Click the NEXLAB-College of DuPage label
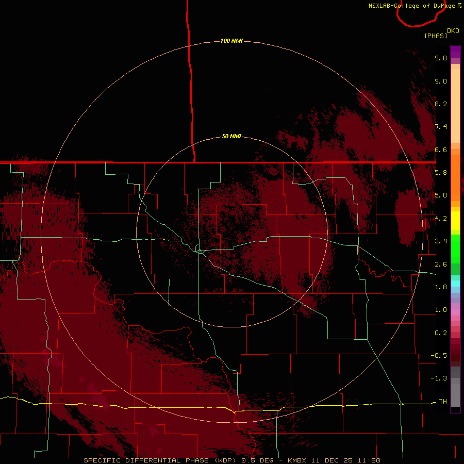Image resolution: width=464 pixels, height=464 pixels. pyautogui.click(x=411, y=6)
